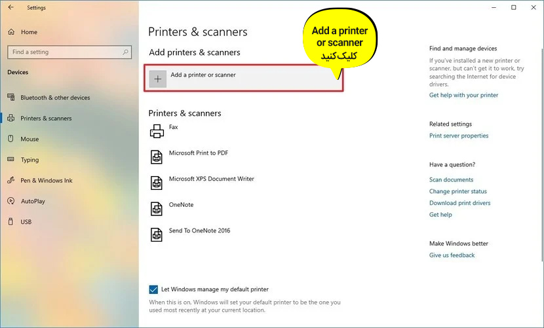The image size is (544, 328).
Task: Click Give us feedback link
Action: [452, 255]
